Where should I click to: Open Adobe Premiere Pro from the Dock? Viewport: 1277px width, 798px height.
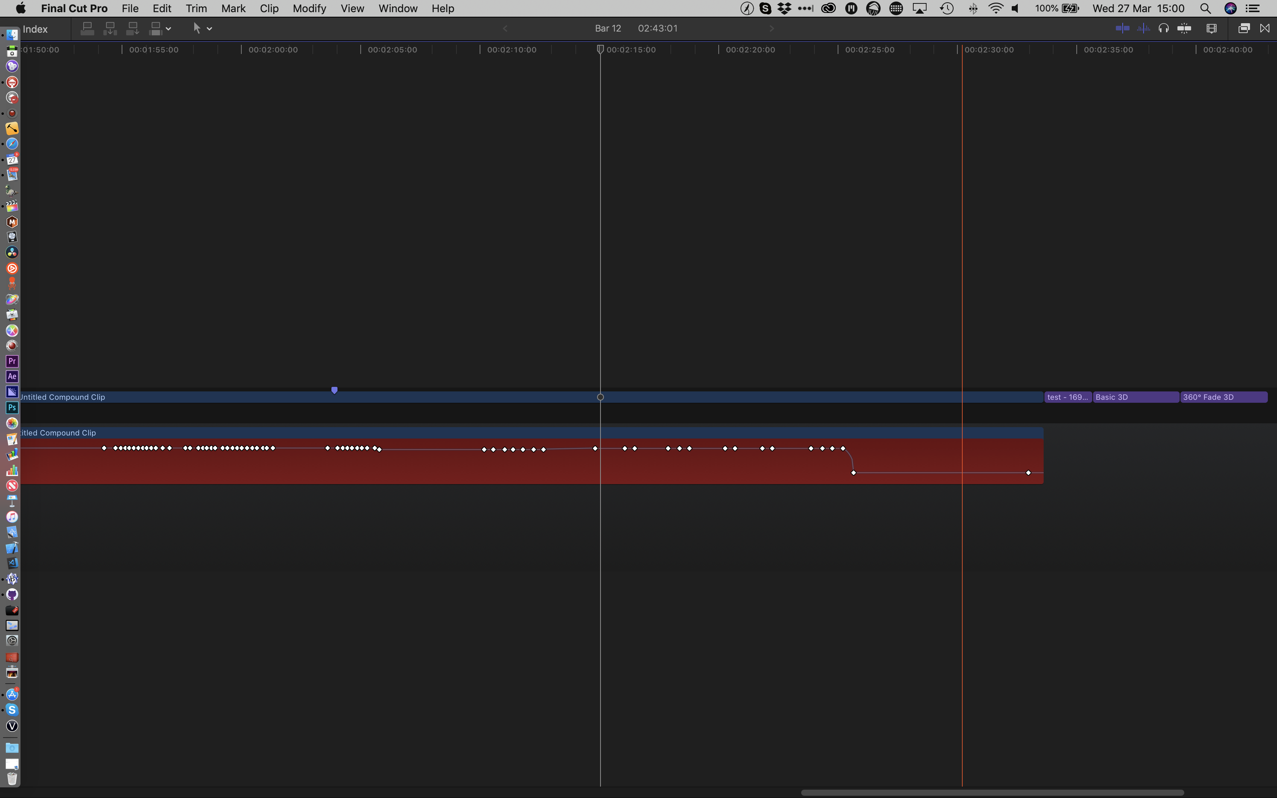coord(12,361)
